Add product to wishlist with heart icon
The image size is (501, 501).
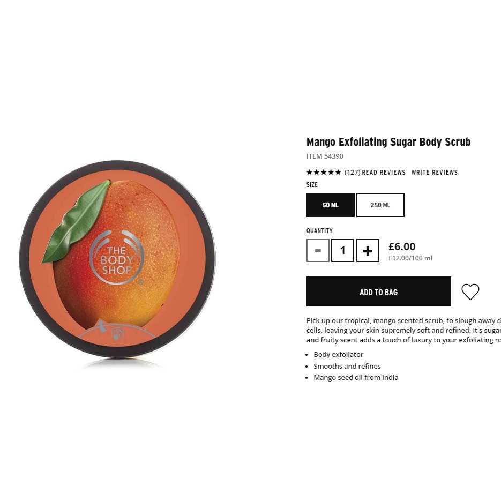click(x=470, y=291)
